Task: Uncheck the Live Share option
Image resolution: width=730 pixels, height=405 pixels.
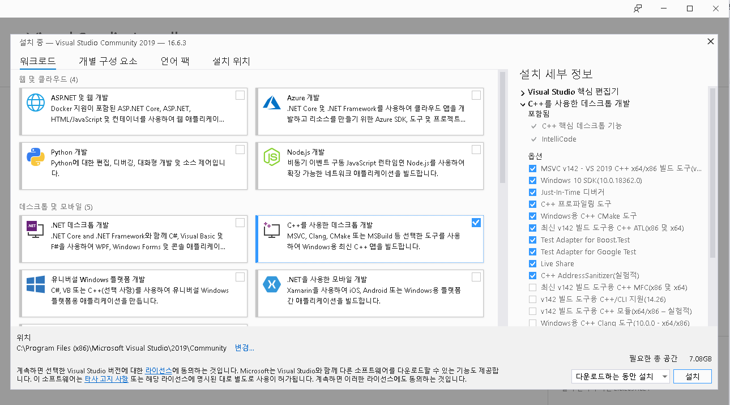Action: pyautogui.click(x=532, y=264)
